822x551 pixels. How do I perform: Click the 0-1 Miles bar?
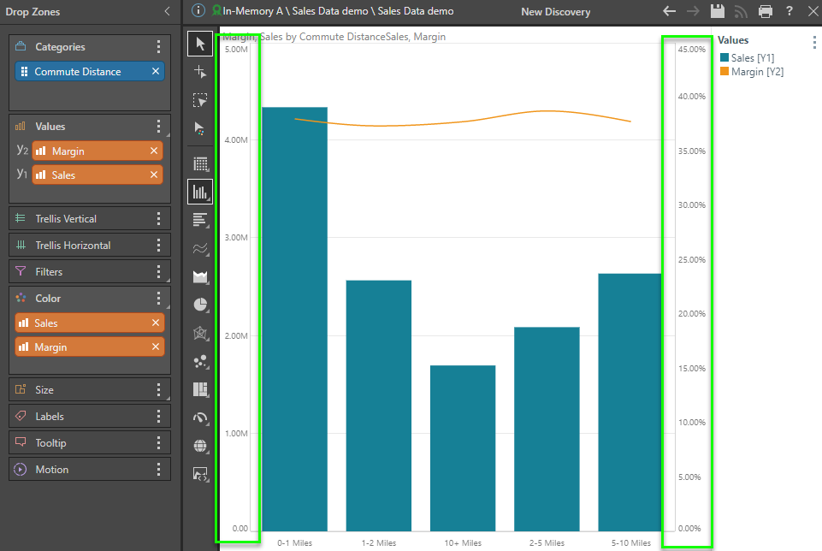294,317
